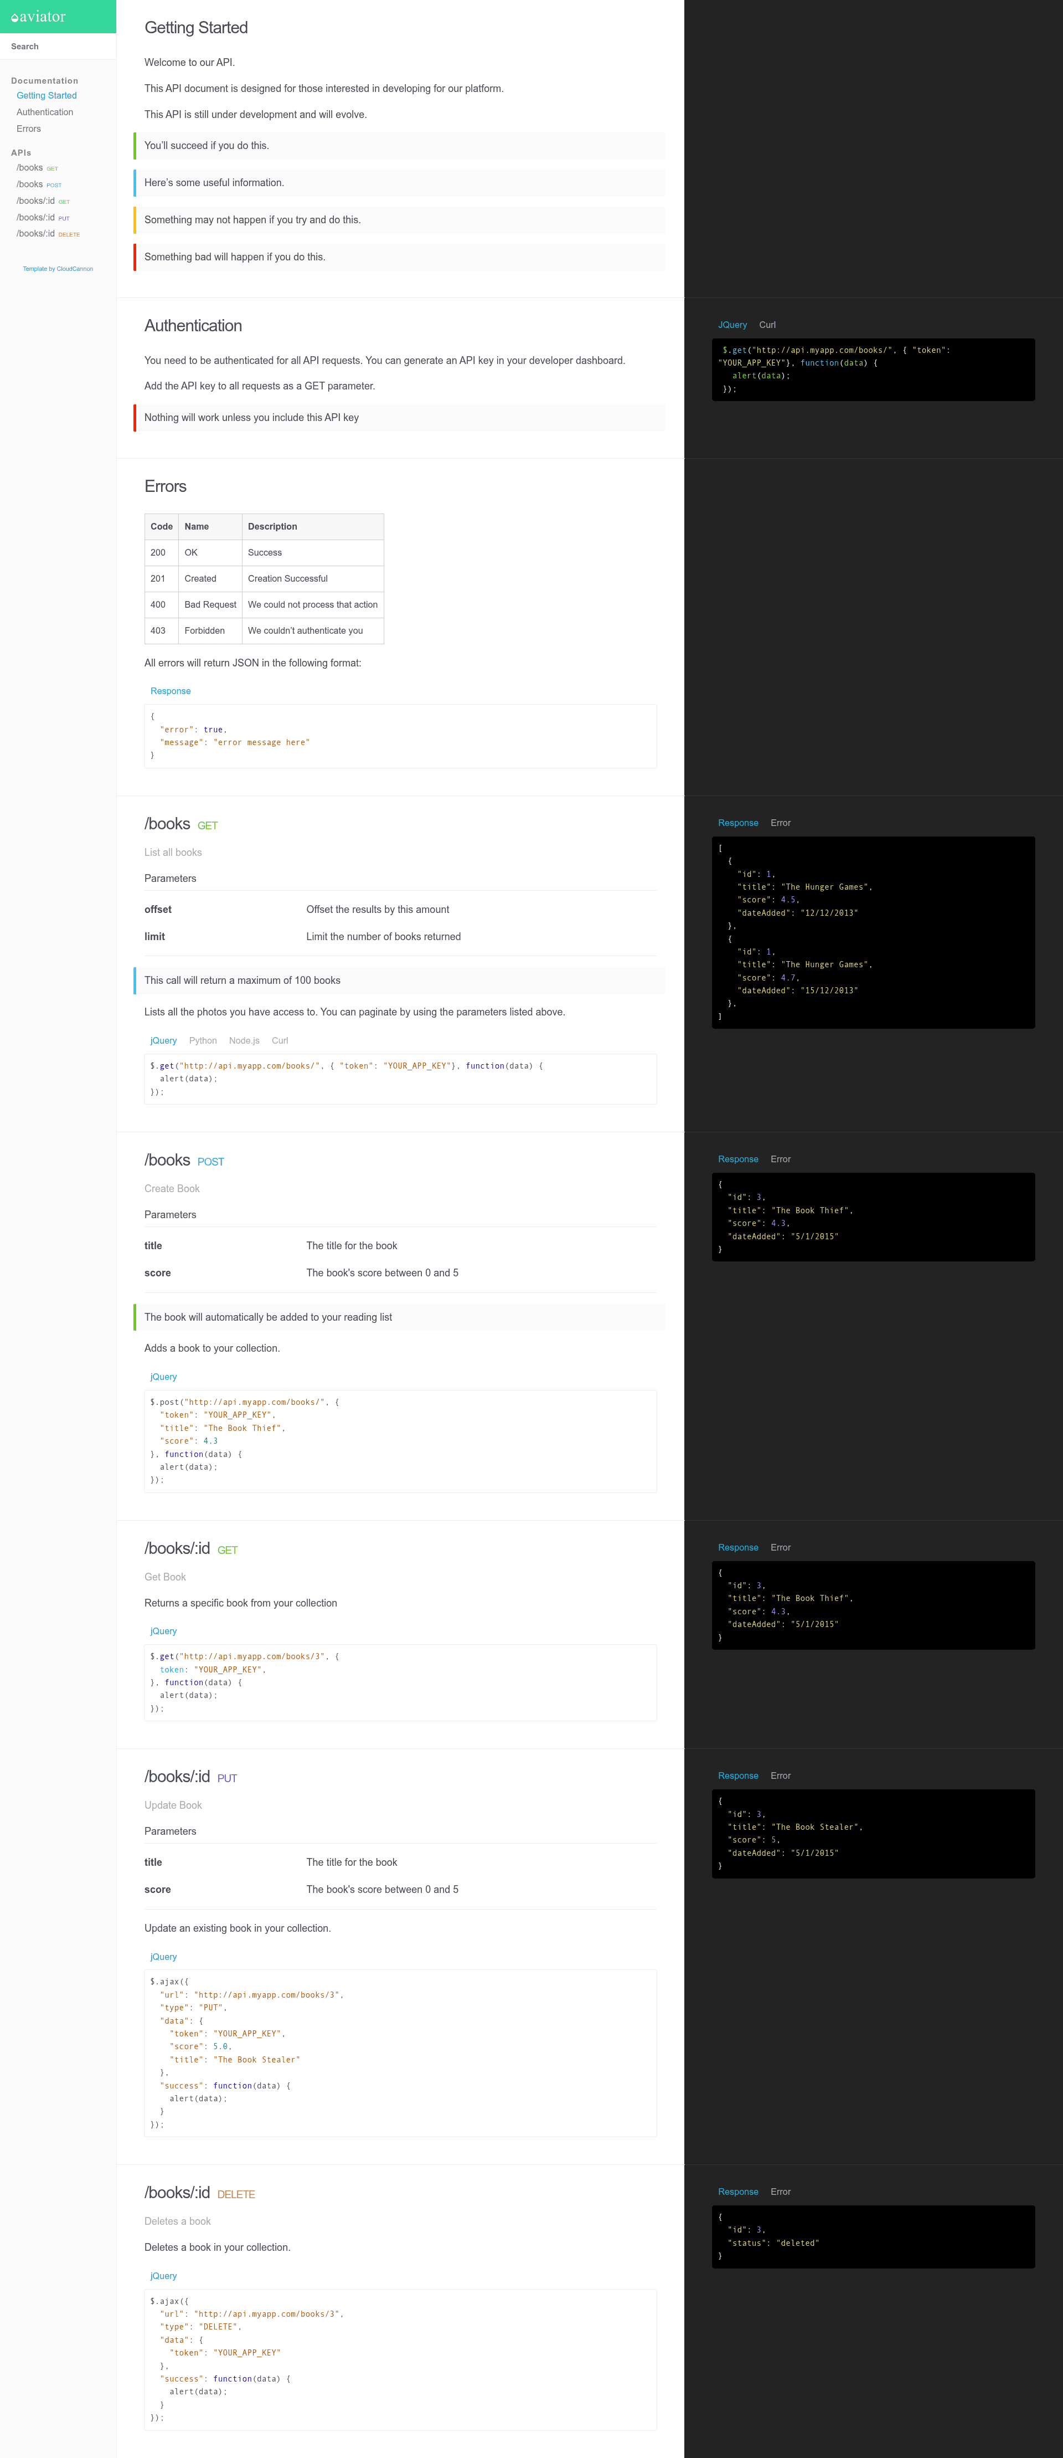Switch to the Node.js code tab under /books GET

pos(244,1041)
